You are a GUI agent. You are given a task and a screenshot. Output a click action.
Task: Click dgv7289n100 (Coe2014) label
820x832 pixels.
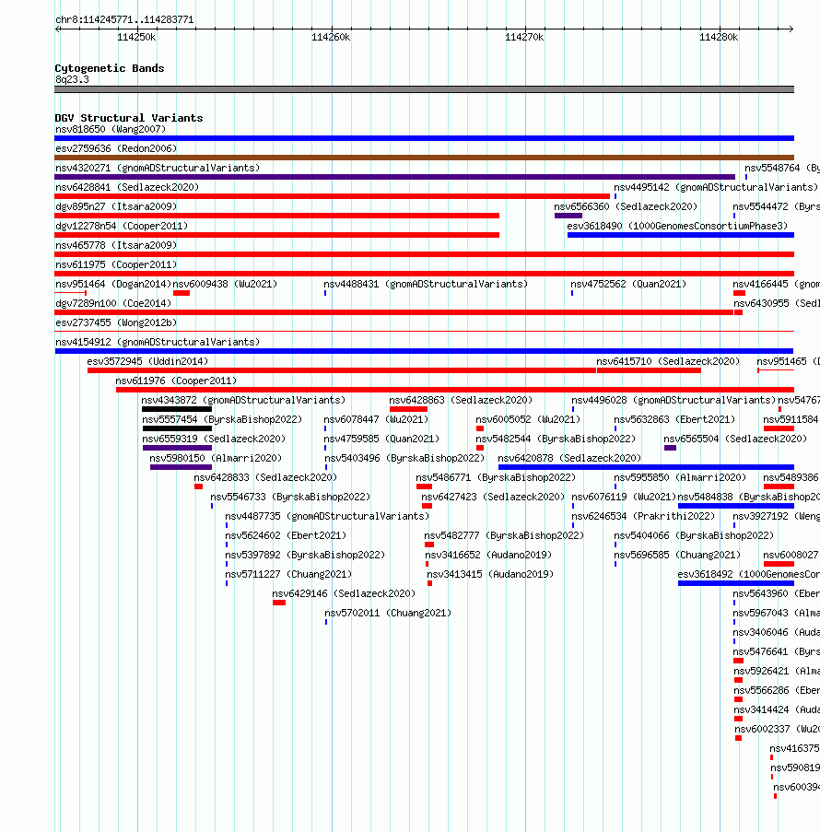tap(113, 303)
